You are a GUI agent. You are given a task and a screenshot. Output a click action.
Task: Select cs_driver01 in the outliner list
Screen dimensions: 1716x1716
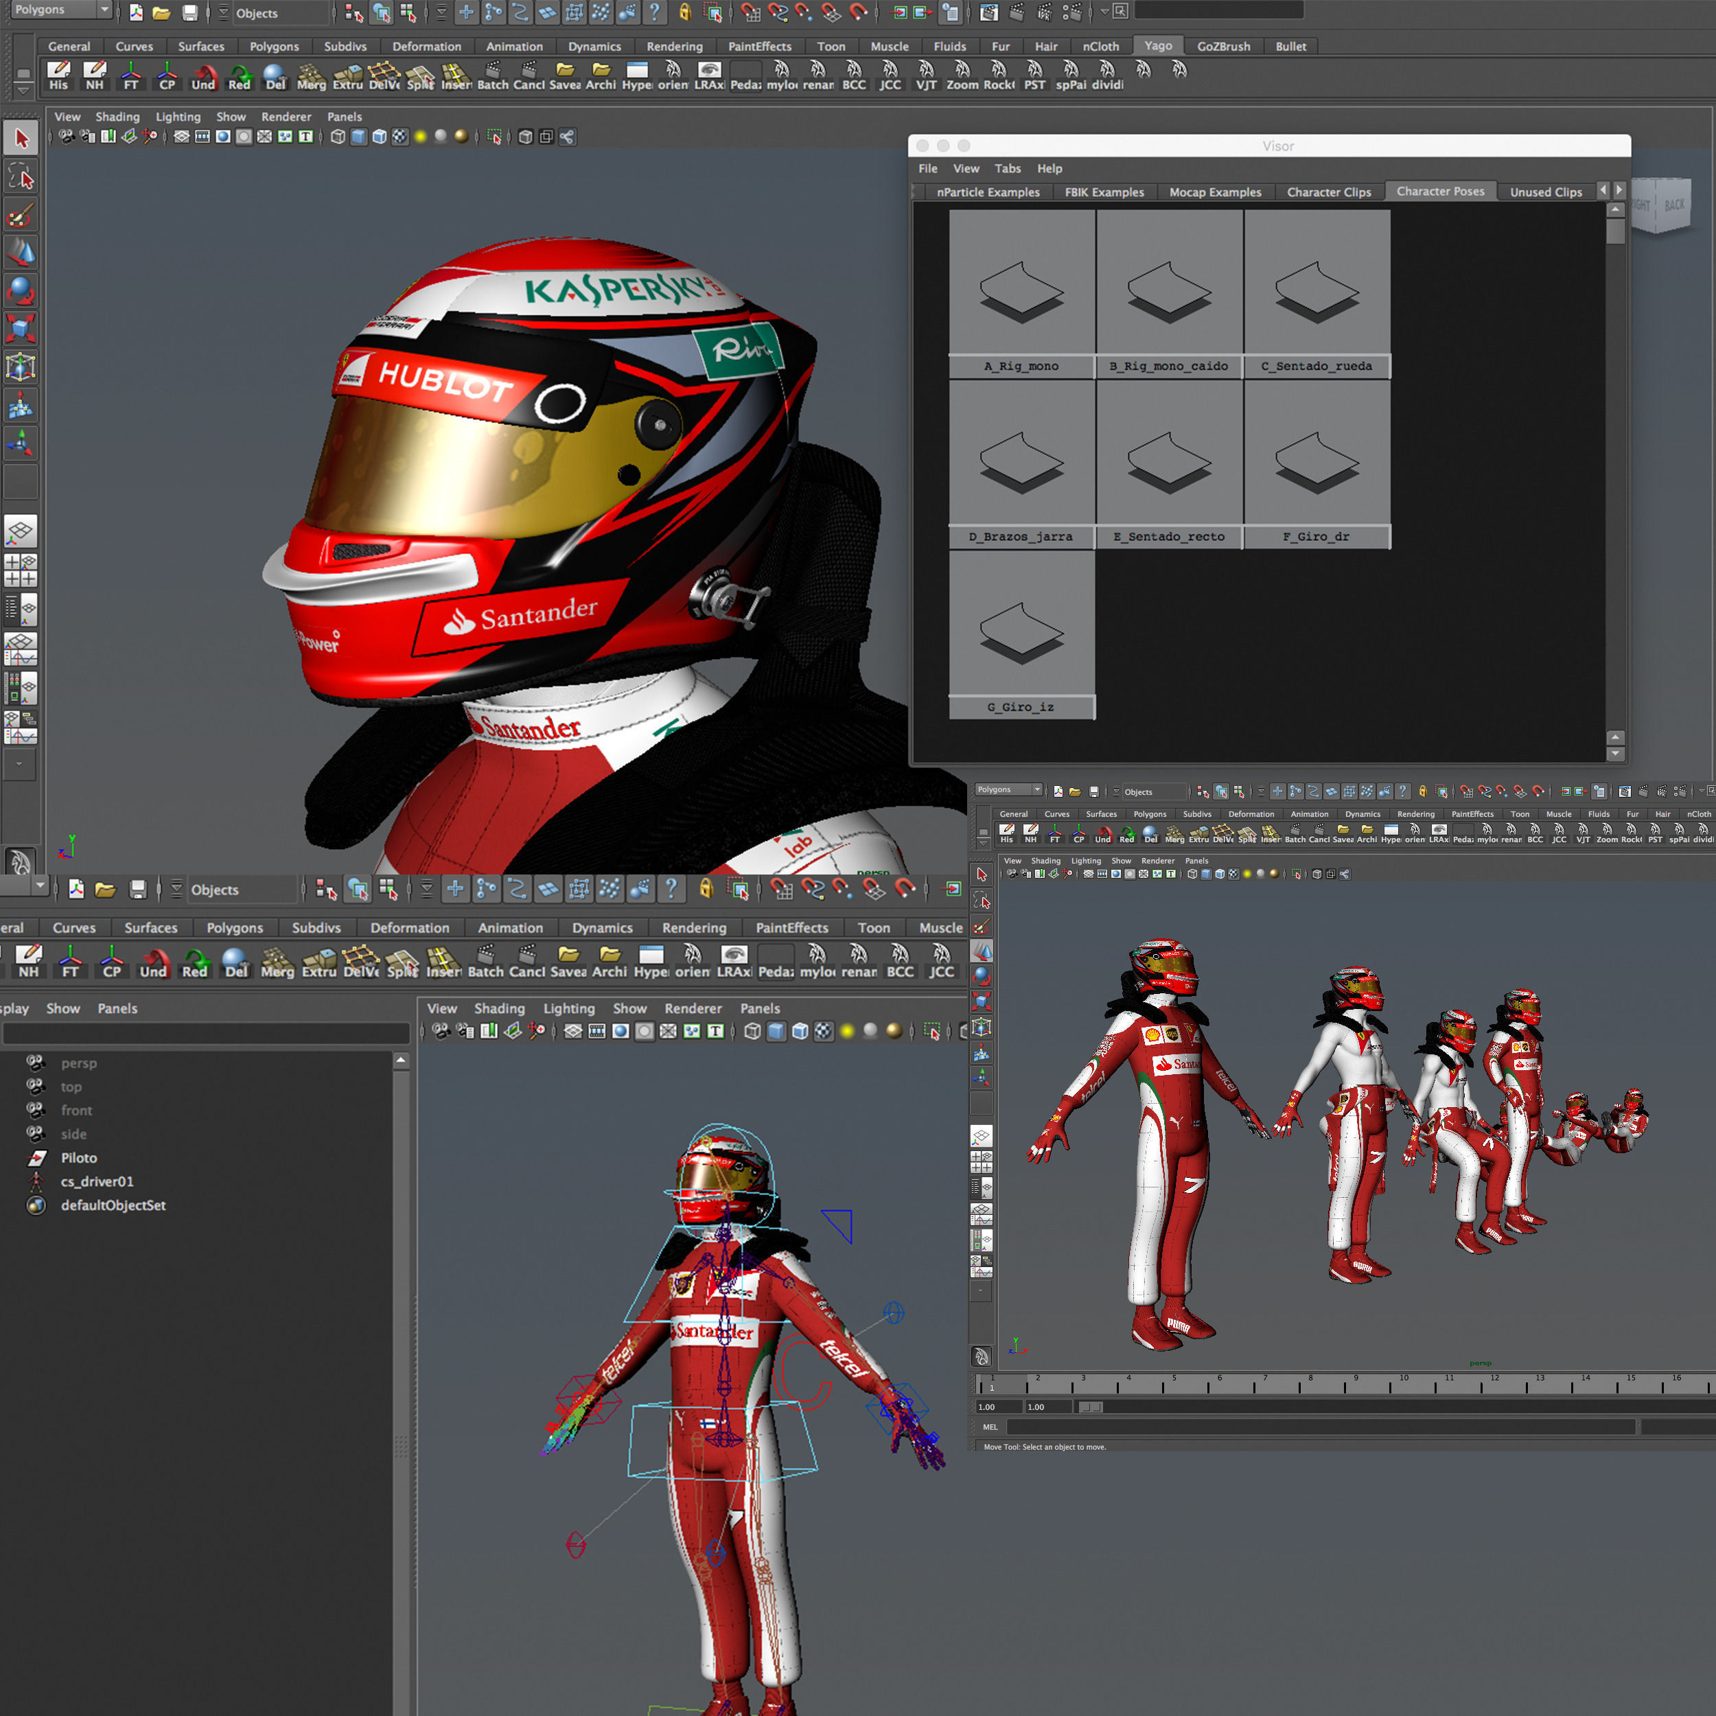coord(97,1181)
